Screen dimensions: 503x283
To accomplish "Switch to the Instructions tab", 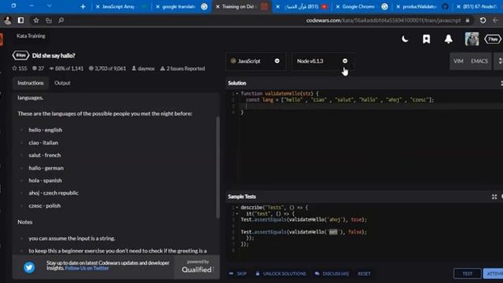I will (31, 83).
